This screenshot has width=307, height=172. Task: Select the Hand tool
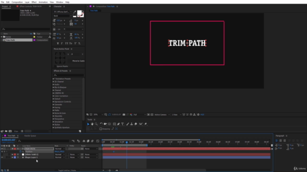coord(92,124)
